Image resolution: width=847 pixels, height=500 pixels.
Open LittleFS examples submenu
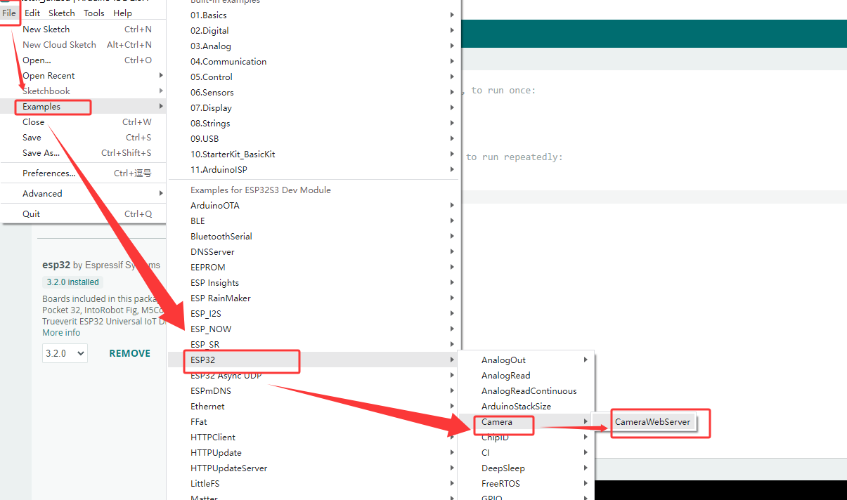coord(313,484)
